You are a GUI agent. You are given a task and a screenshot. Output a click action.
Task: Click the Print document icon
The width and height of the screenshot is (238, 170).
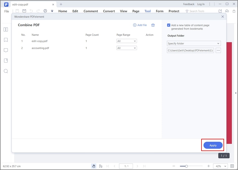(45, 10)
